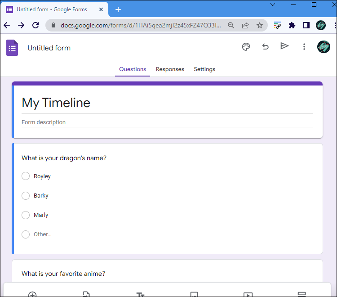Click the Marly option label
Viewport: 337px width, 297px height.
point(41,215)
